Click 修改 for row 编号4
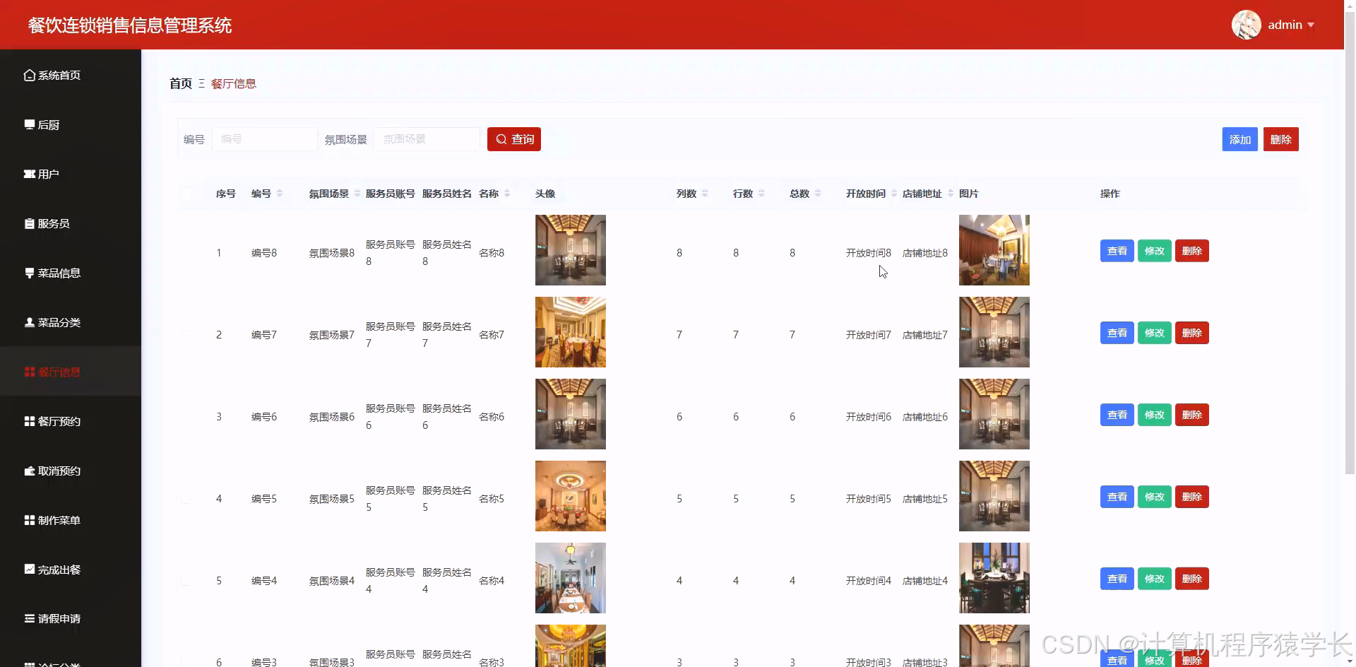 click(1155, 579)
